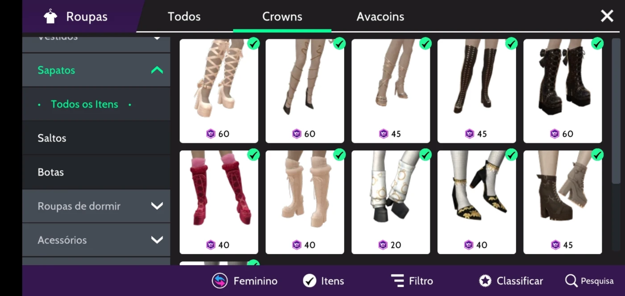Screen dimensions: 625x296
Task: Click the Roupas t-shirt hanger icon
Action: click(50, 17)
